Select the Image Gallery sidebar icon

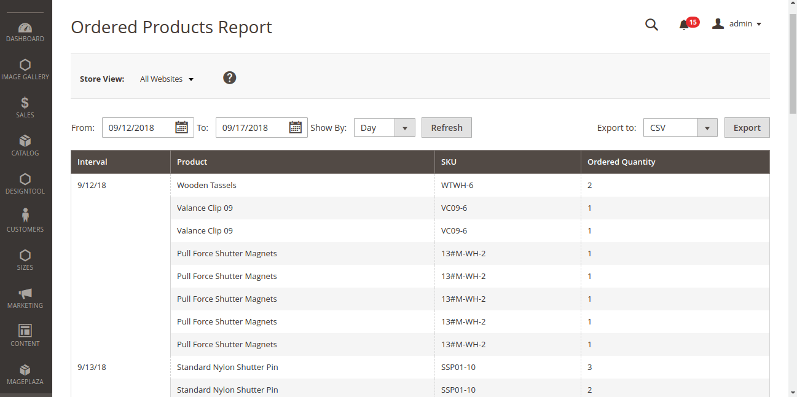click(25, 68)
